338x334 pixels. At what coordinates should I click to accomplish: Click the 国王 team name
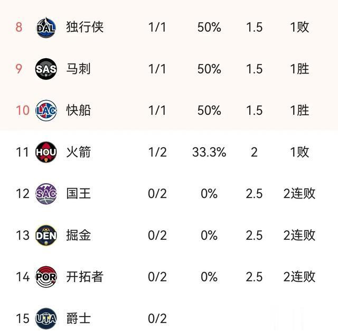click(79, 194)
